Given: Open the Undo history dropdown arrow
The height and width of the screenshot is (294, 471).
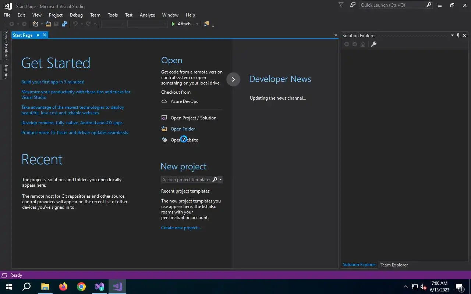Looking at the screenshot, I should (81, 24).
